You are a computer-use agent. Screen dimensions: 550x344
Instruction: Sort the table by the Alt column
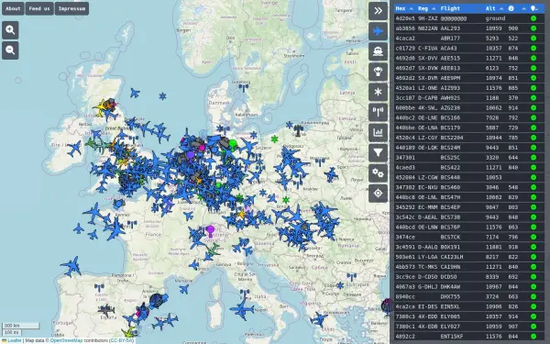click(x=490, y=8)
